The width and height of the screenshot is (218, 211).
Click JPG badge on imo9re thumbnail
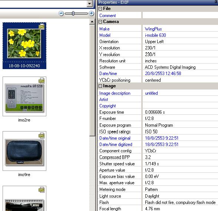click(x=42, y=135)
